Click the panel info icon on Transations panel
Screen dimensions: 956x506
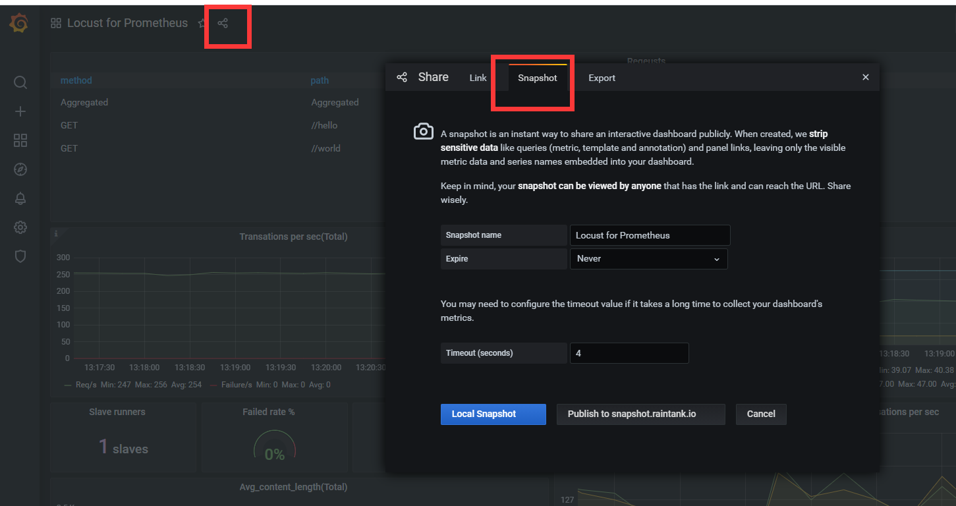click(x=56, y=233)
